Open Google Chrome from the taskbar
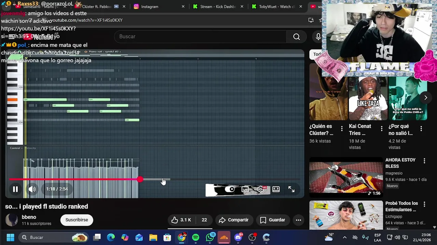Viewport: 437px width, 245px height. [x=182, y=238]
